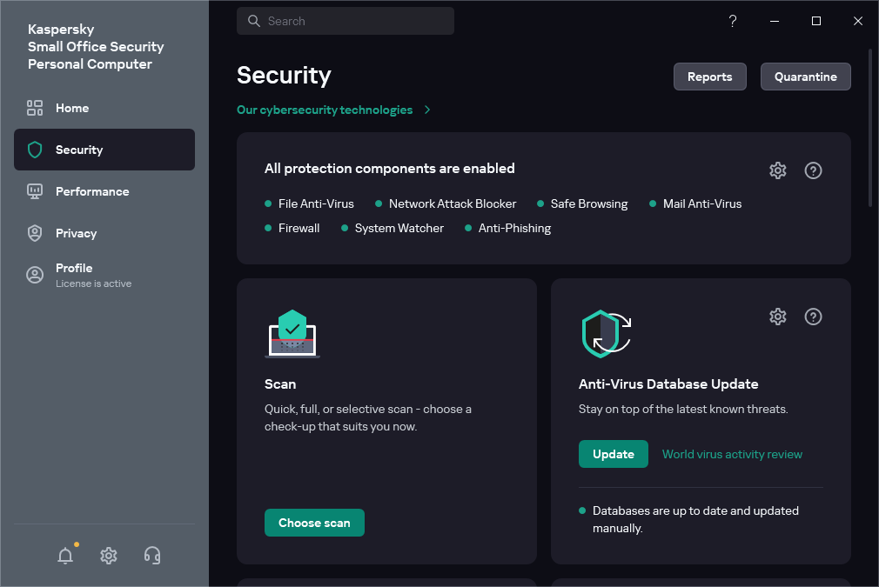Open Anti-Virus Database Update settings gear
Image resolution: width=879 pixels, height=587 pixels.
pos(777,317)
